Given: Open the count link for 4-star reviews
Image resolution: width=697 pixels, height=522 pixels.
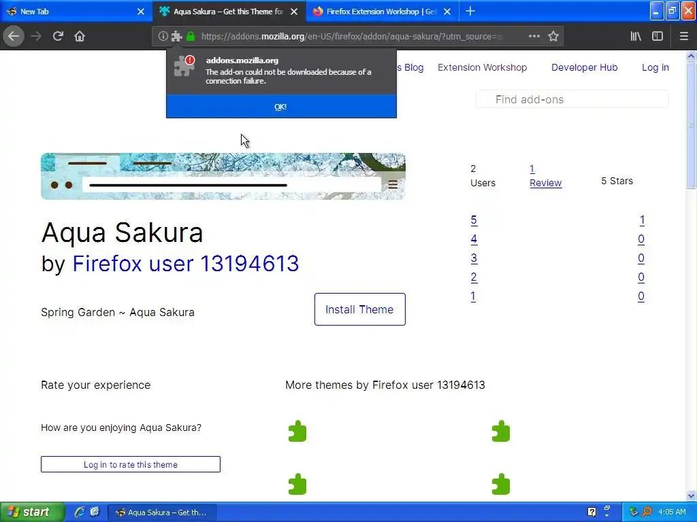Looking at the screenshot, I should click(641, 239).
